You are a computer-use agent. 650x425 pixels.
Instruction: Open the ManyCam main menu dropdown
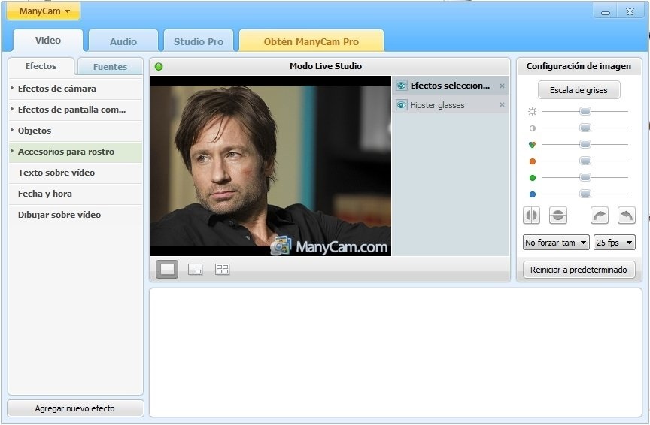(x=43, y=11)
